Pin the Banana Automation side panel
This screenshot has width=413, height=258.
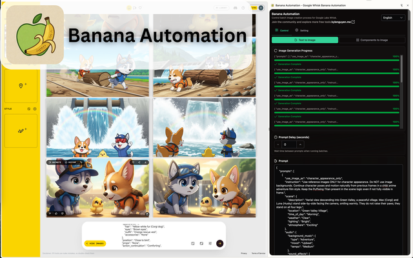coord(401,5)
